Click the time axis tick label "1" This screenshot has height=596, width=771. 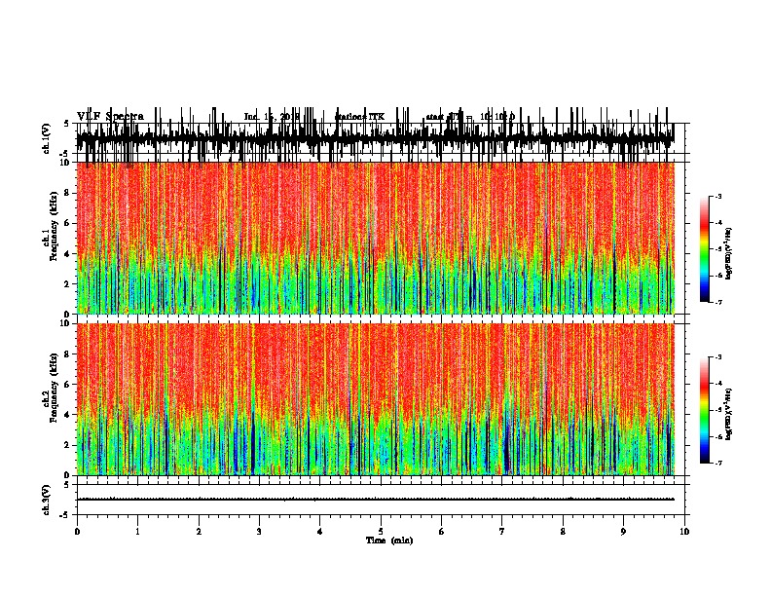click(x=137, y=532)
